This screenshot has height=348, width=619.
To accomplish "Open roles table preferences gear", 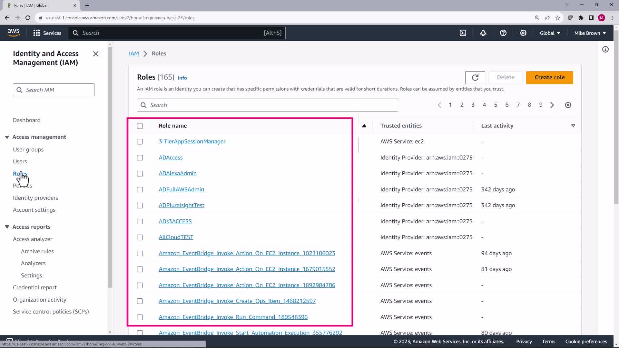I will tap(568, 105).
